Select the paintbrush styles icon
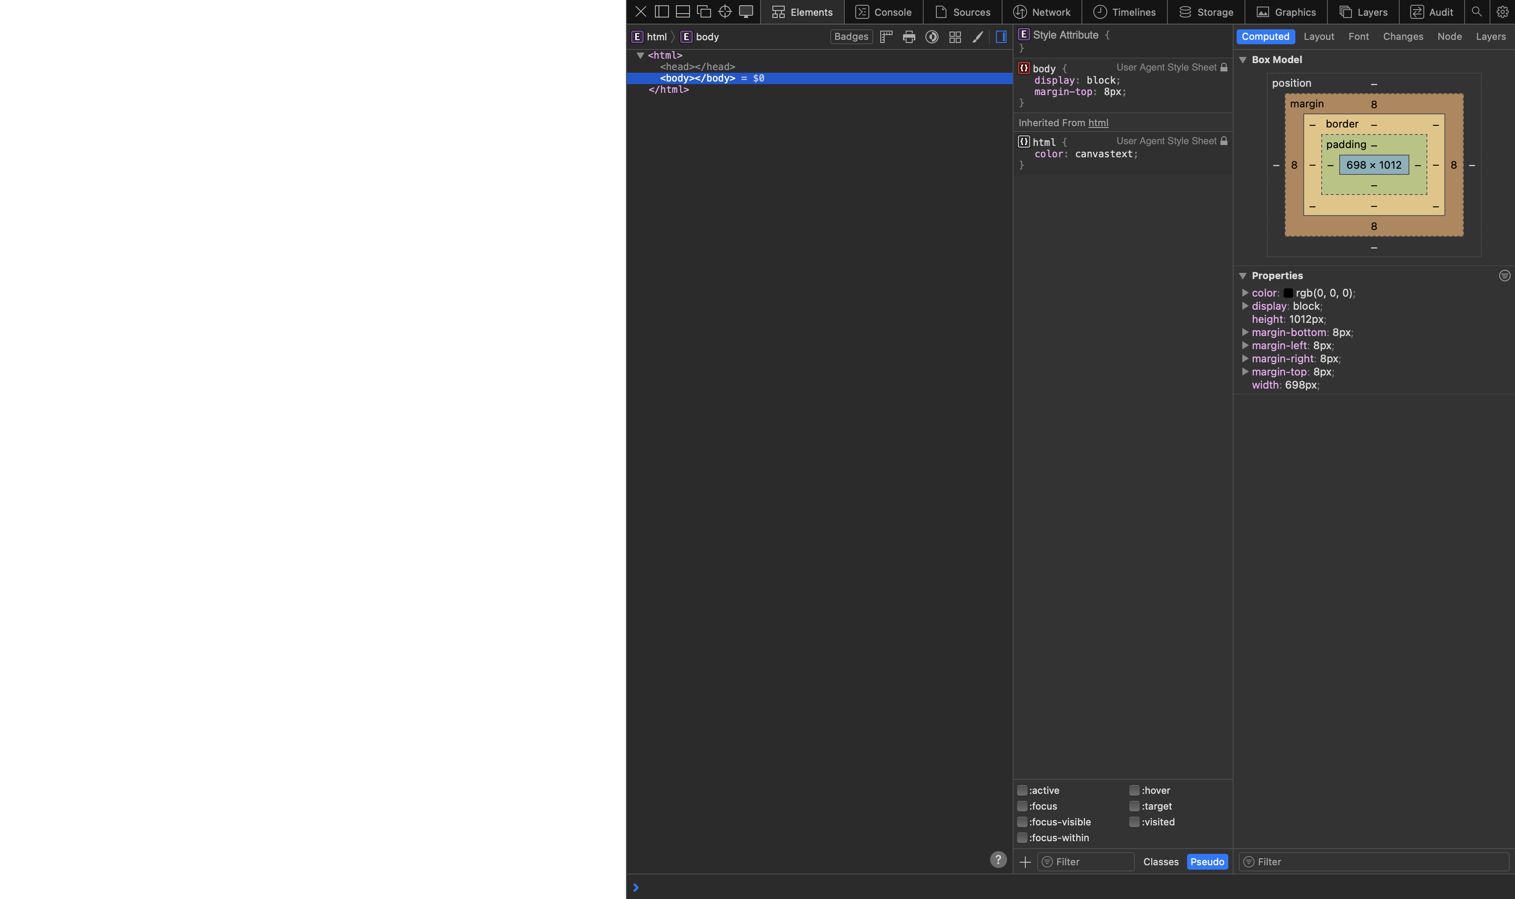This screenshot has width=1515, height=899. (x=977, y=36)
